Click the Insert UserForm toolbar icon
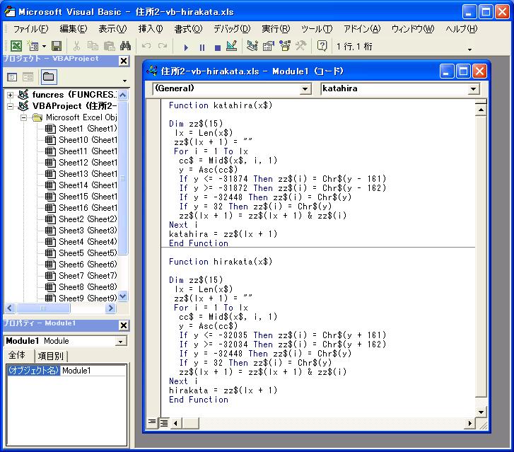This screenshot has height=452, width=514. point(33,46)
